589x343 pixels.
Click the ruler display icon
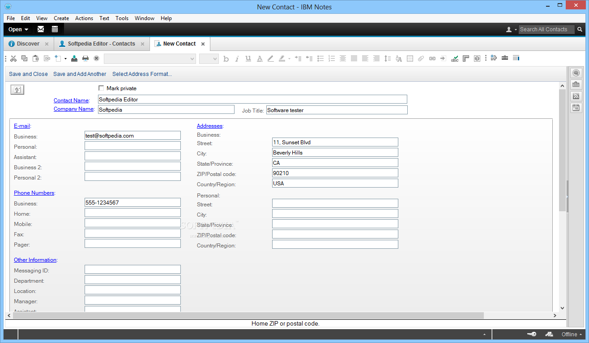pyautogui.click(x=466, y=59)
